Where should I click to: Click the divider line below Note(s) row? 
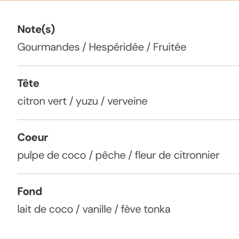point(127,66)
